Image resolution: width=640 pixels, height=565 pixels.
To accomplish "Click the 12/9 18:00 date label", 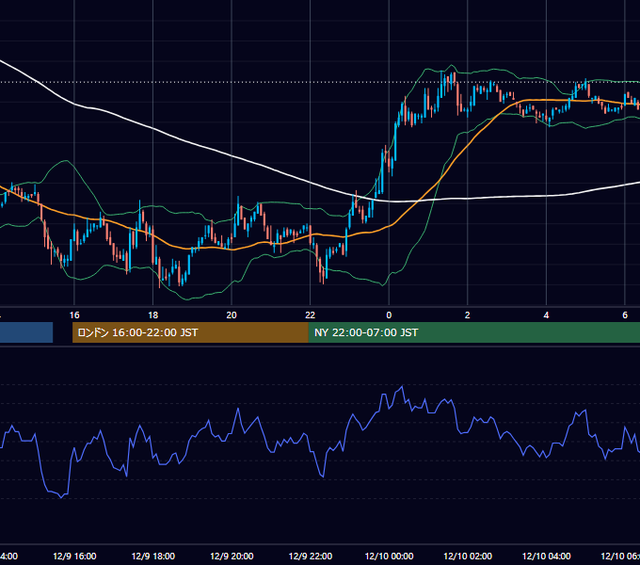I will pyautogui.click(x=153, y=556).
